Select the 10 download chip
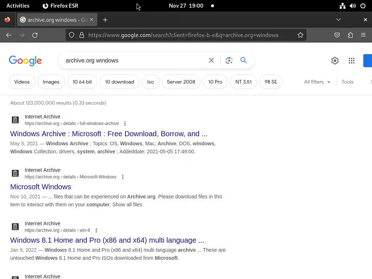This screenshot has width=372, height=279. point(119,82)
